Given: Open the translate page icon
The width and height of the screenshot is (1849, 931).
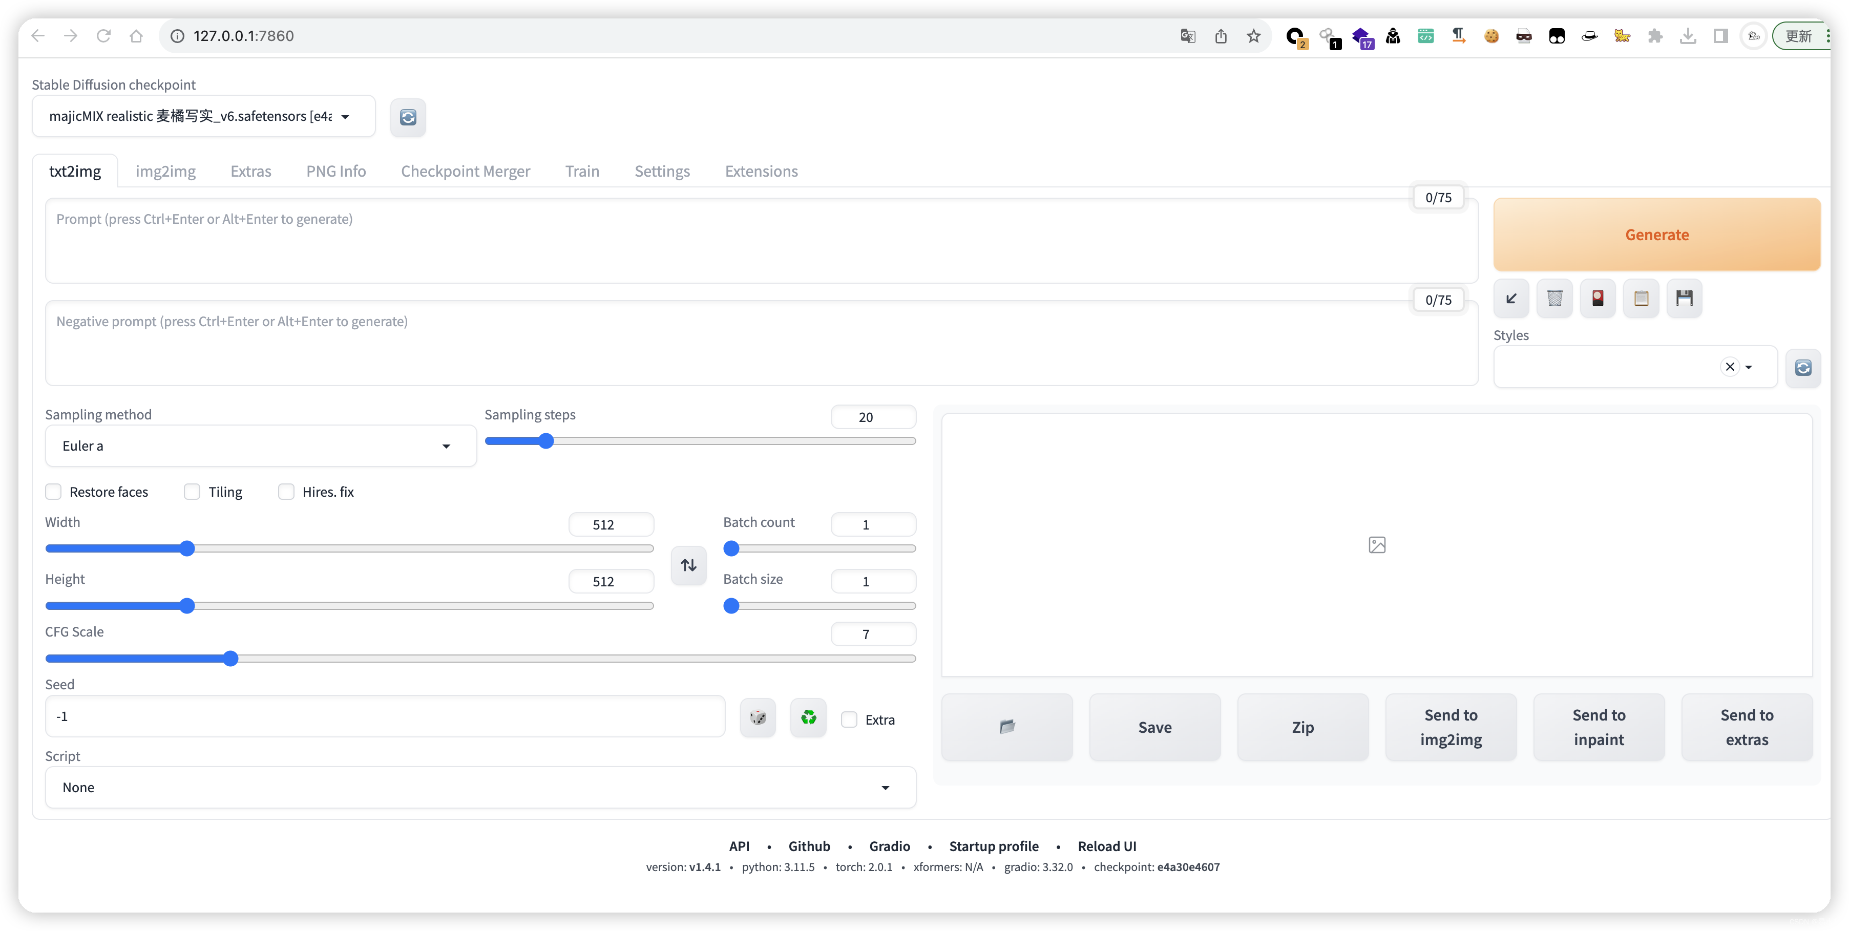Looking at the screenshot, I should pyautogui.click(x=1188, y=36).
